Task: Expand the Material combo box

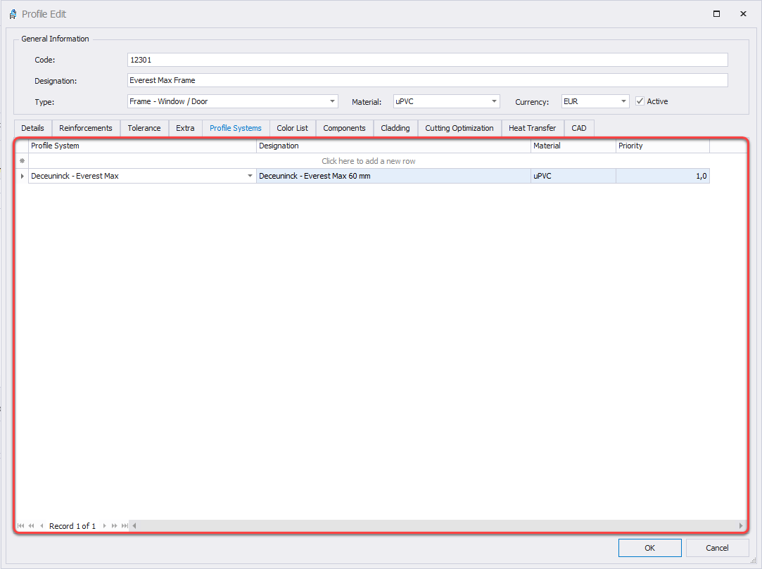Action: tap(494, 102)
